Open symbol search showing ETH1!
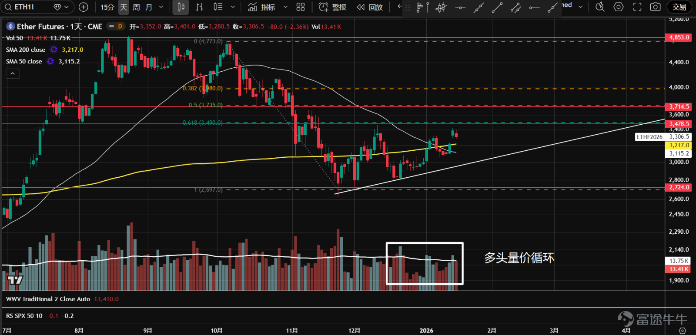The image size is (696, 335). [x=24, y=7]
